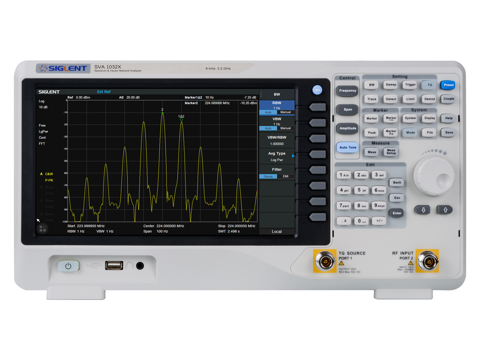The width and height of the screenshot is (480, 360).
Task: Turn the rotary knob
Action: 434,176
